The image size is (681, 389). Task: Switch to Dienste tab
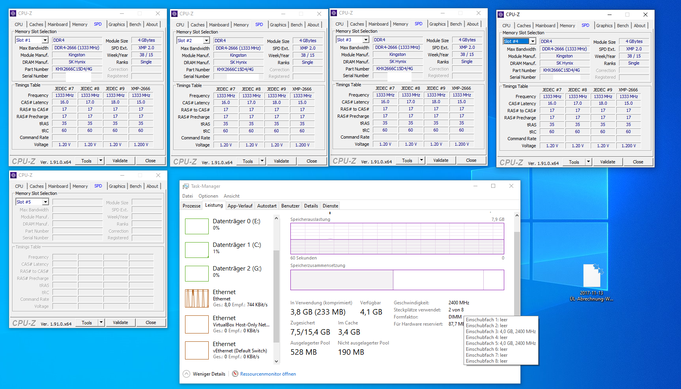[331, 206]
